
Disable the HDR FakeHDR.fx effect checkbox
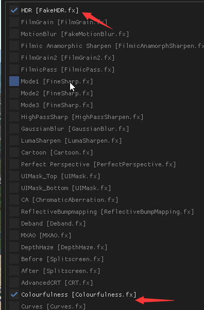point(14,10)
